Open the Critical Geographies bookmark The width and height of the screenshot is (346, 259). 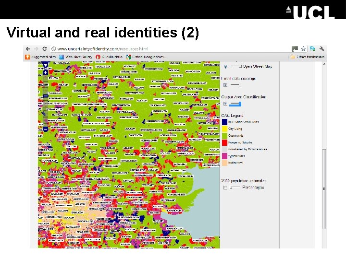146,57
